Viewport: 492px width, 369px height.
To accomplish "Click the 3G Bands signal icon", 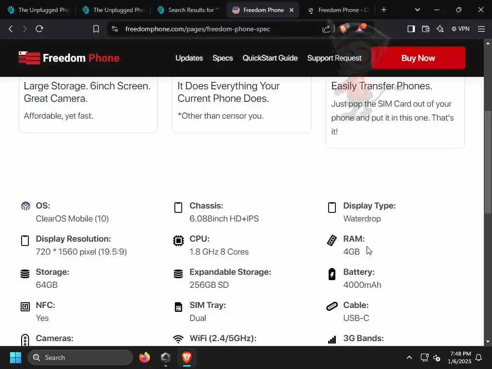I will [x=332, y=340].
